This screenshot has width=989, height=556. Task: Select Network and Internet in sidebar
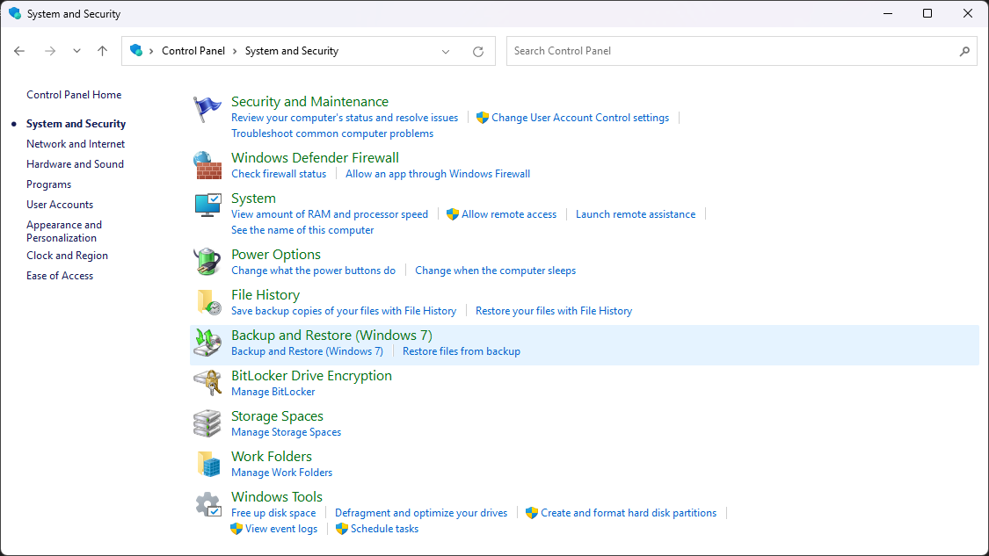(76, 144)
